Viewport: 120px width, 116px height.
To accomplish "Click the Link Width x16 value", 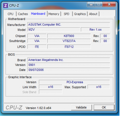I will tap(50, 87).
